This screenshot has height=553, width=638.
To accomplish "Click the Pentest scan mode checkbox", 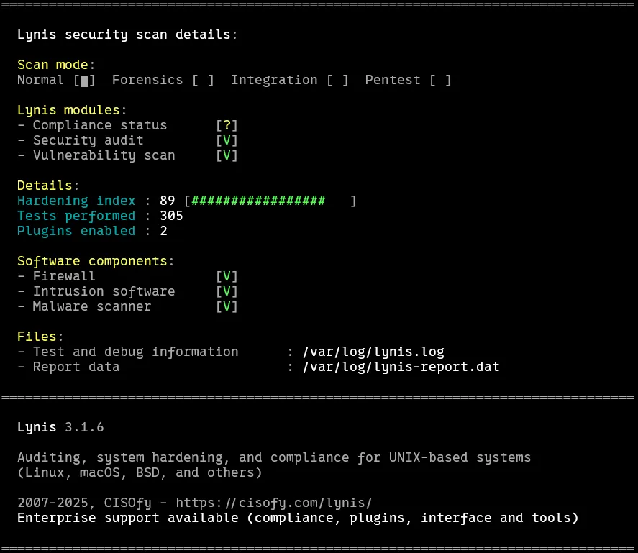I will [x=440, y=81].
